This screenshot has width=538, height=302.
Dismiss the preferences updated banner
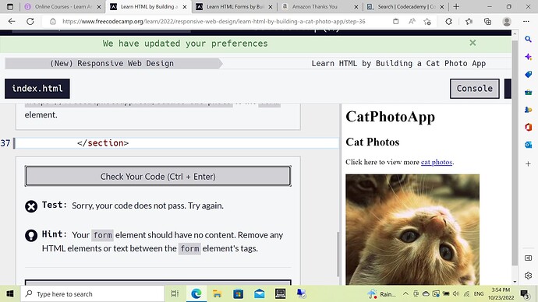click(473, 43)
